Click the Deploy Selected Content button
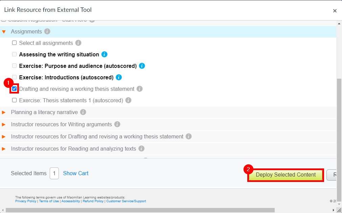The image size is (342, 213). [x=285, y=175]
